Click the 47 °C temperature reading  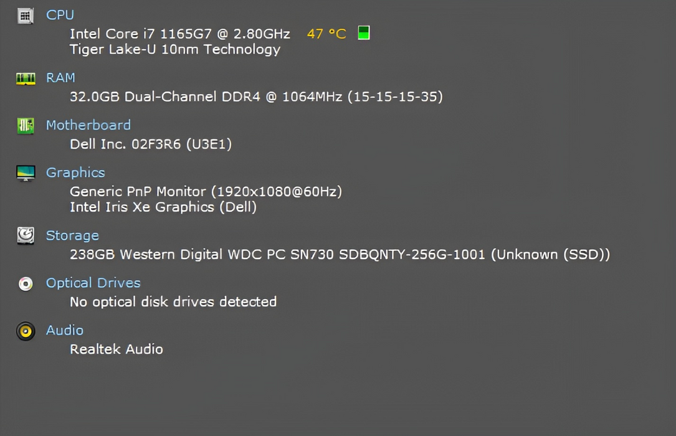point(326,34)
